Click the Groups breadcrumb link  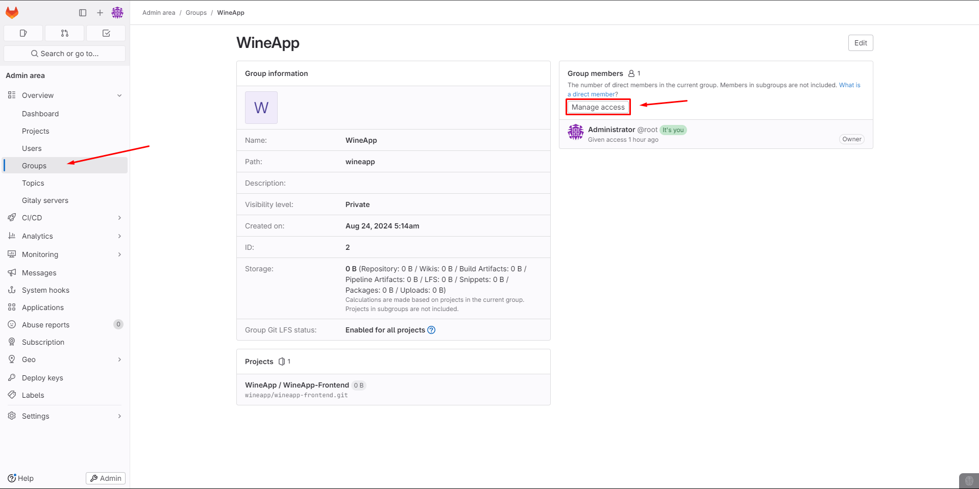(x=196, y=13)
